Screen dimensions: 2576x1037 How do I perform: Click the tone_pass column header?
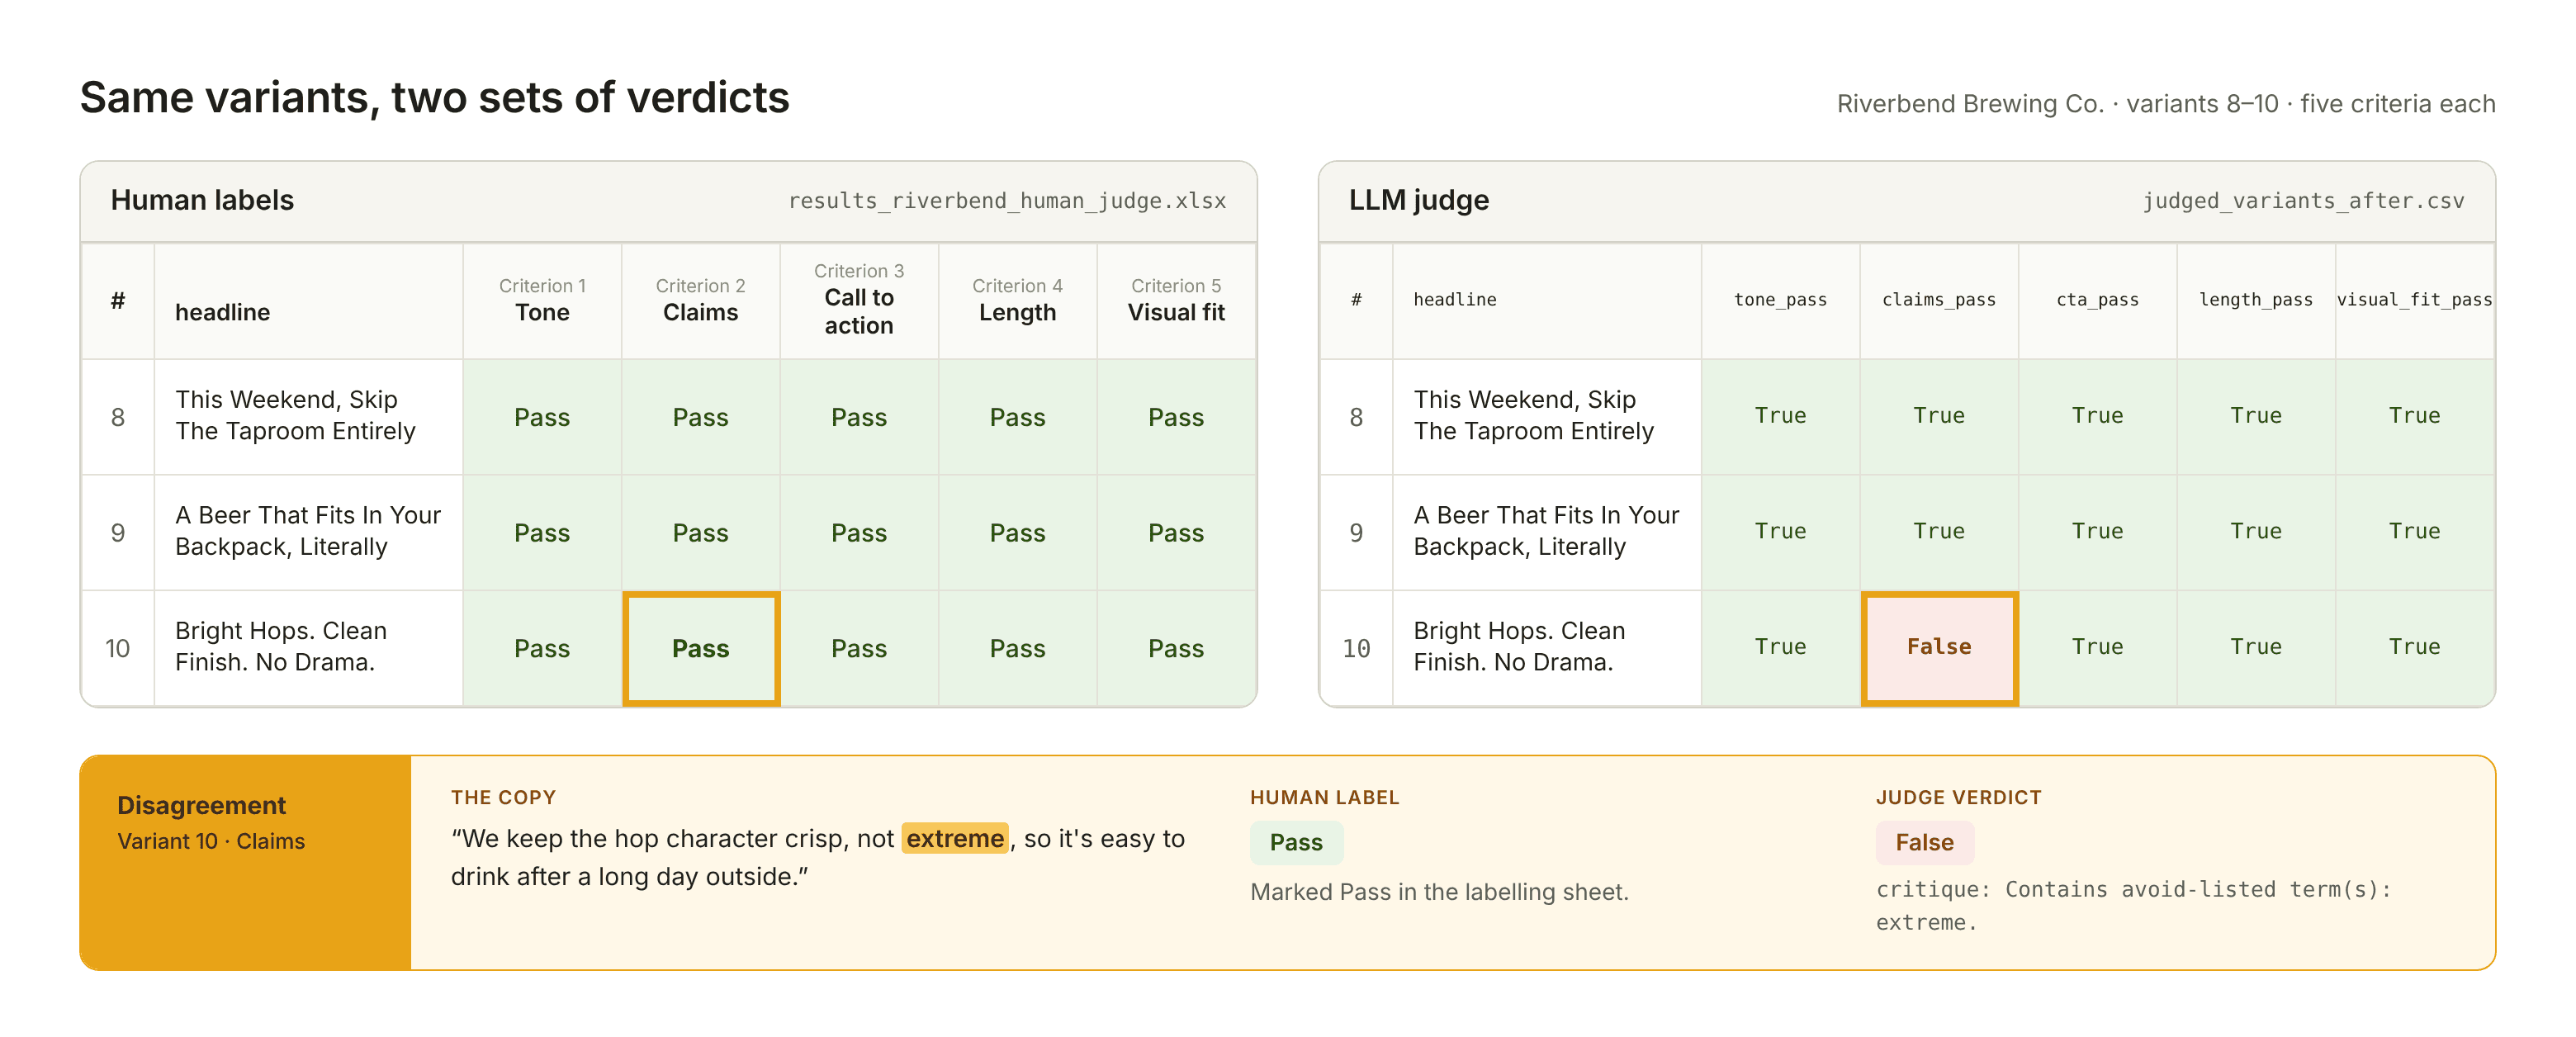[1780, 300]
